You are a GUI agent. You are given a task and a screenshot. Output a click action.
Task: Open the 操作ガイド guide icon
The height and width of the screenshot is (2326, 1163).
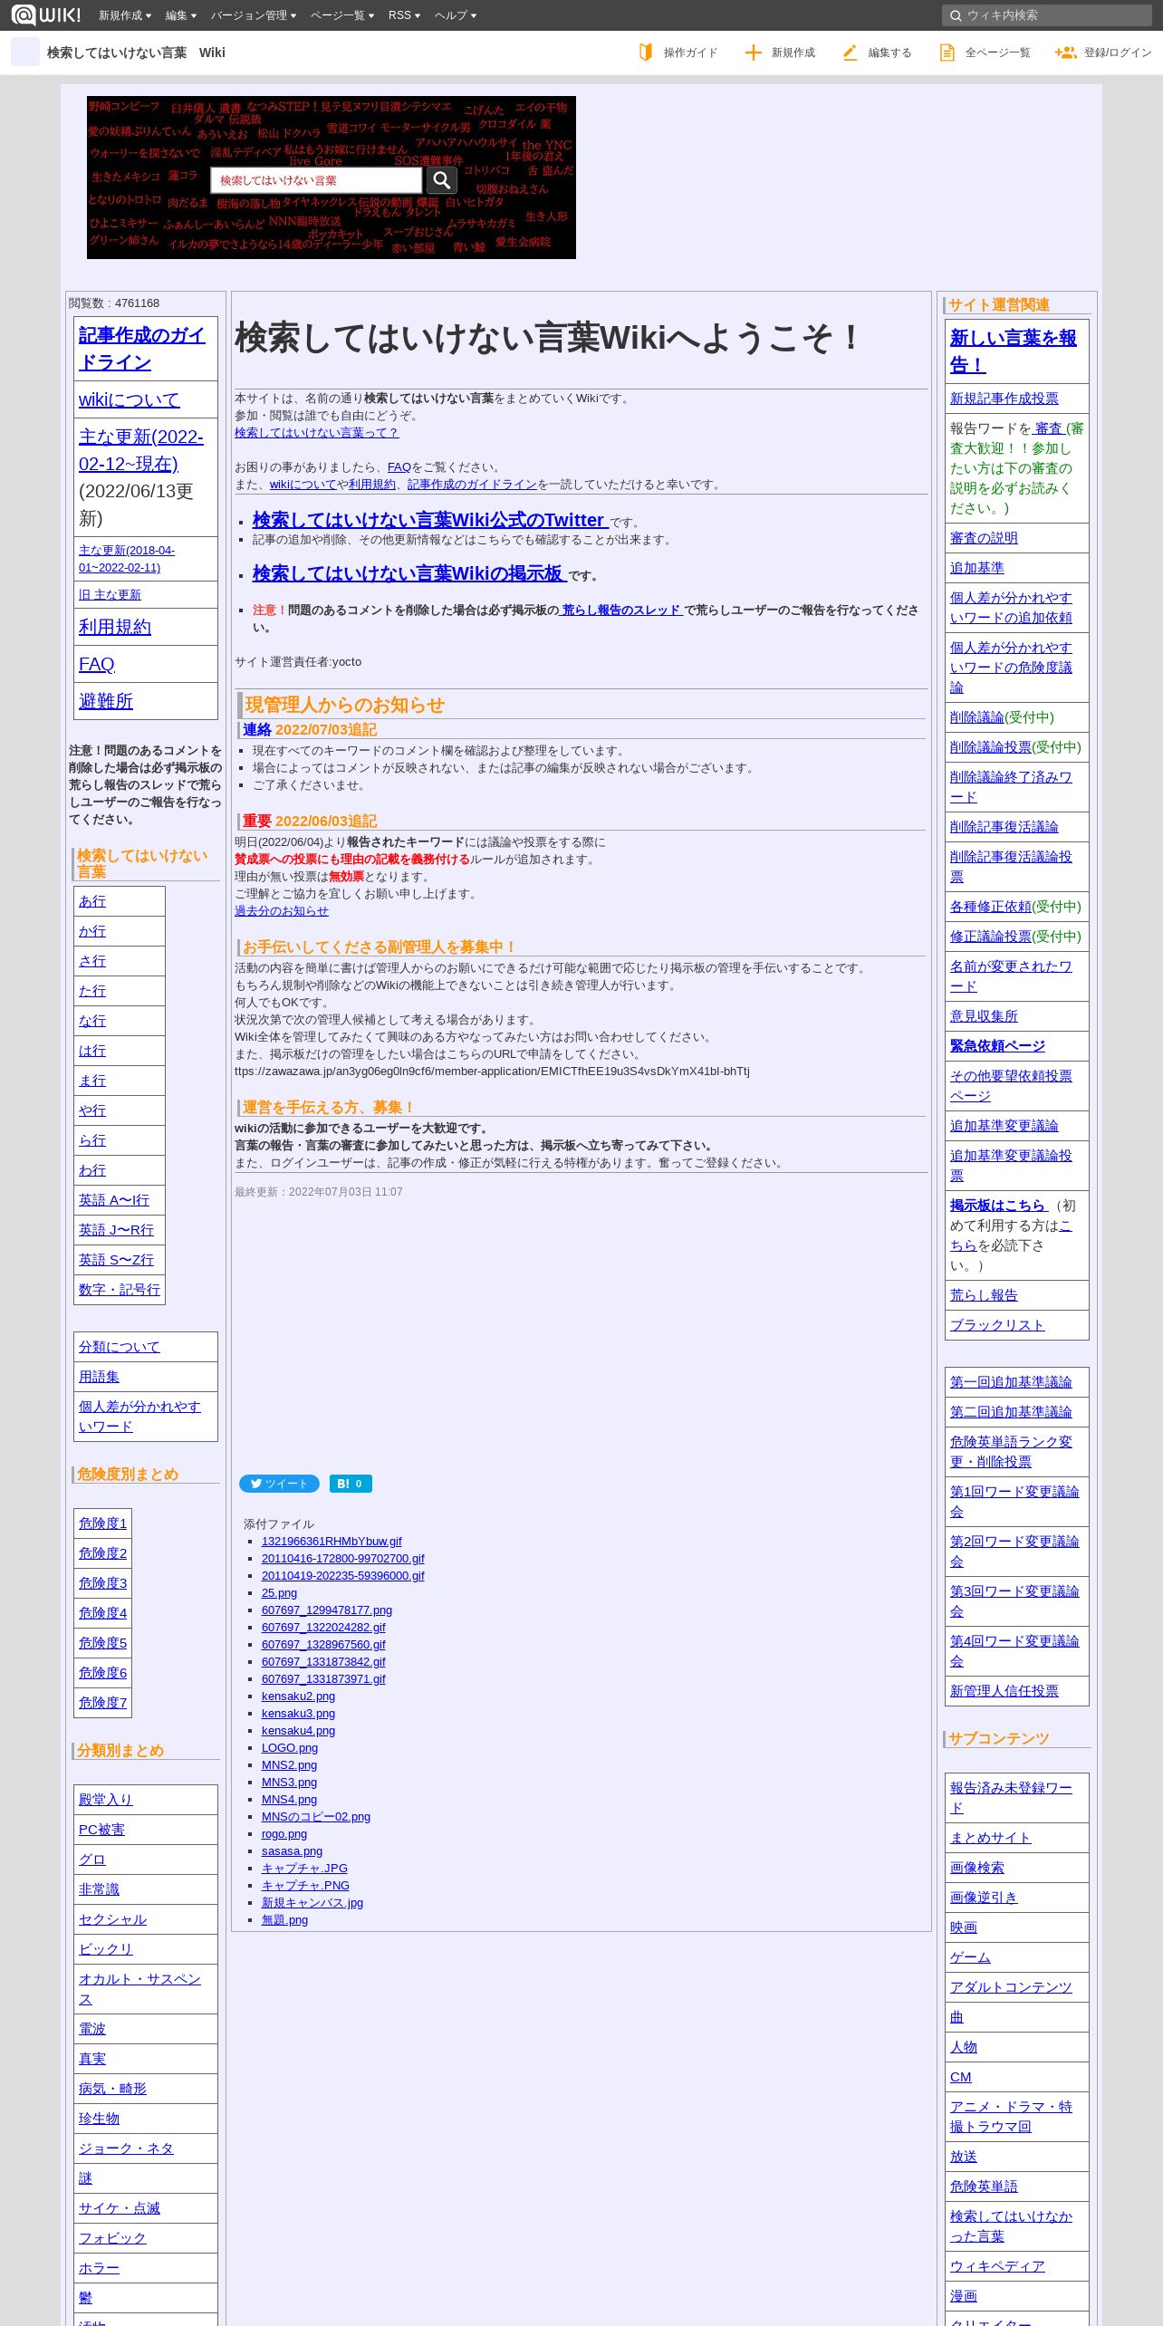645,53
